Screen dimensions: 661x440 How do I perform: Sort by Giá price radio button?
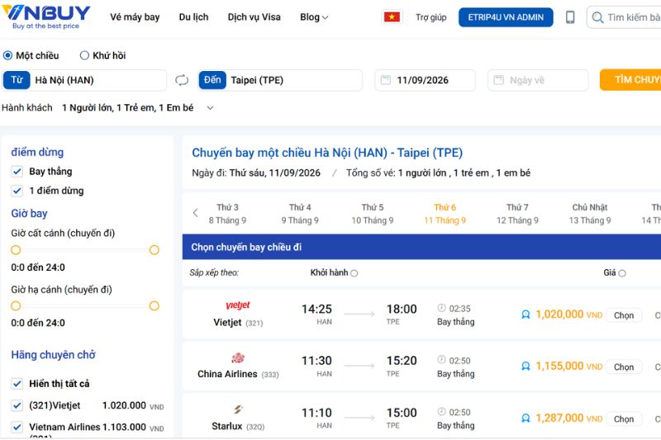click(x=622, y=273)
